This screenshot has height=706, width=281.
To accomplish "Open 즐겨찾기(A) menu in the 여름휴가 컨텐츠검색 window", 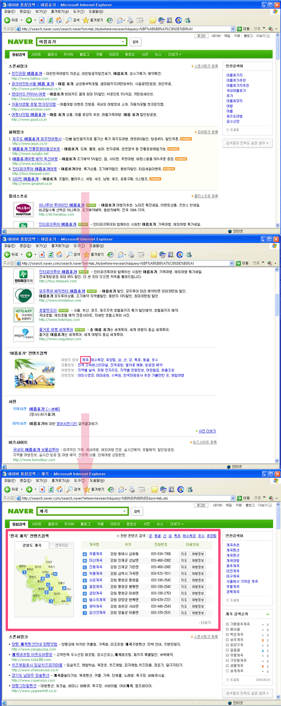I will click(x=60, y=245).
